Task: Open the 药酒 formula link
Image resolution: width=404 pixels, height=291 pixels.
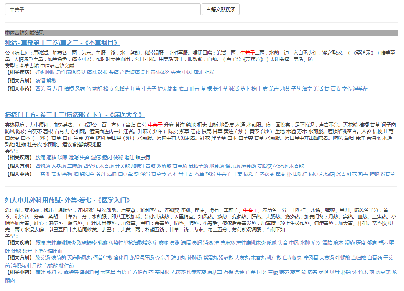Action: [x=40, y=81]
